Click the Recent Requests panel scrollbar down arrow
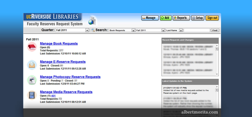 (x=217, y=74)
